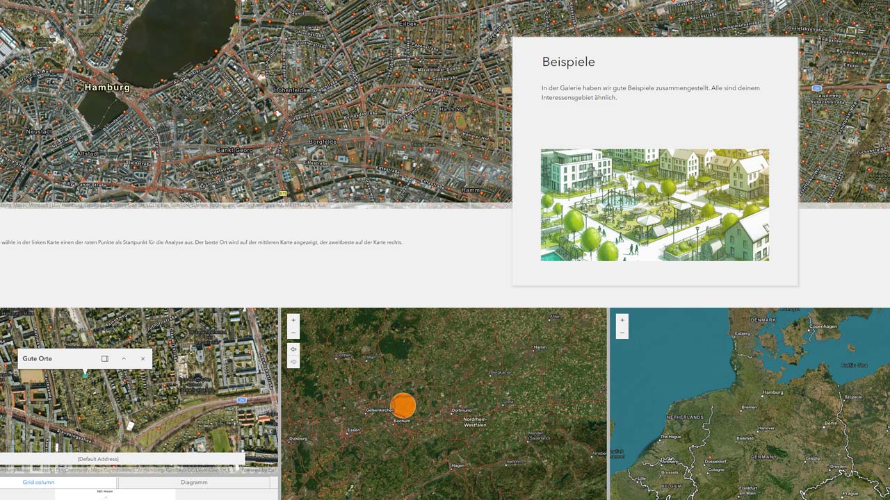Click the Default Address search field
Image resolution: width=890 pixels, height=500 pixels.
point(97,459)
